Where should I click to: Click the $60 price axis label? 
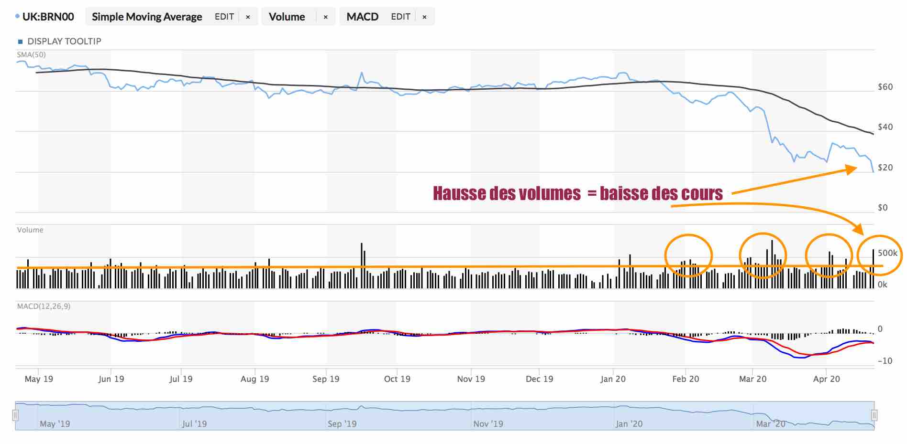click(885, 87)
